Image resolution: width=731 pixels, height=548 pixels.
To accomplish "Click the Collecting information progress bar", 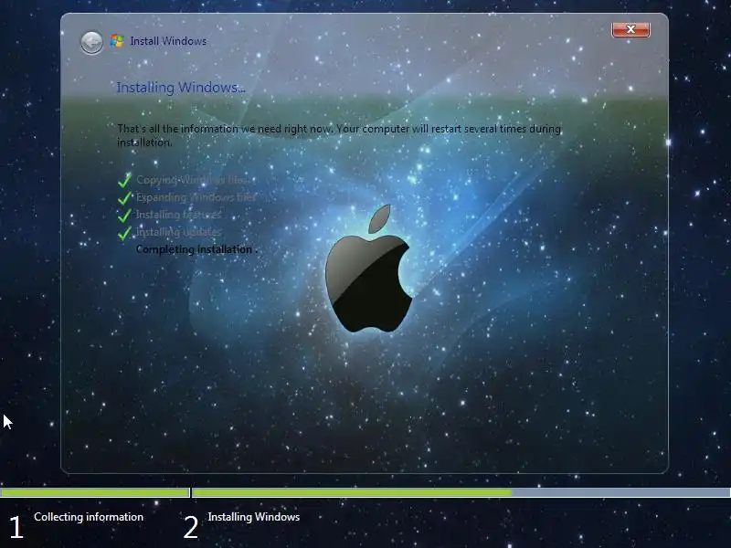I will tap(95, 492).
